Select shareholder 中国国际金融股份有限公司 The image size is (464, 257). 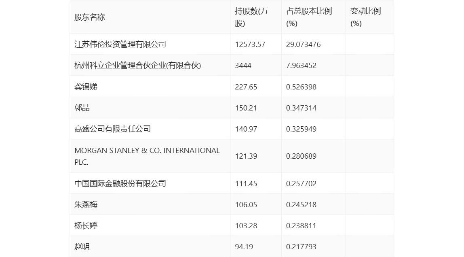(x=120, y=183)
